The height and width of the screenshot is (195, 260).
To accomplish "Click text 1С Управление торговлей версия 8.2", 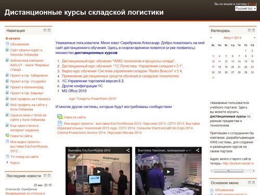I will [93, 81].
